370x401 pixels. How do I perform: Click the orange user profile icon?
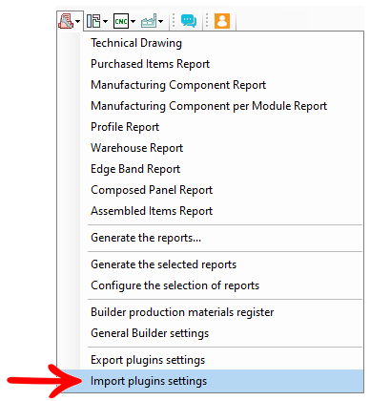pos(222,21)
